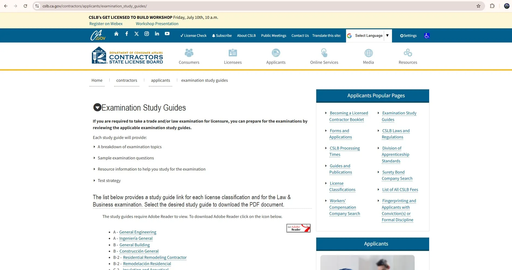This screenshot has height=270, width=512.
Task: Open Guides and Publications link
Action: point(341,169)
